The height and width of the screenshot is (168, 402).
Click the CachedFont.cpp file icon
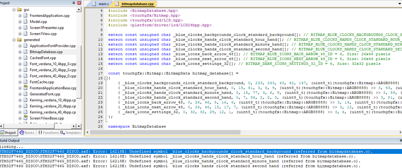coord(26,58)
